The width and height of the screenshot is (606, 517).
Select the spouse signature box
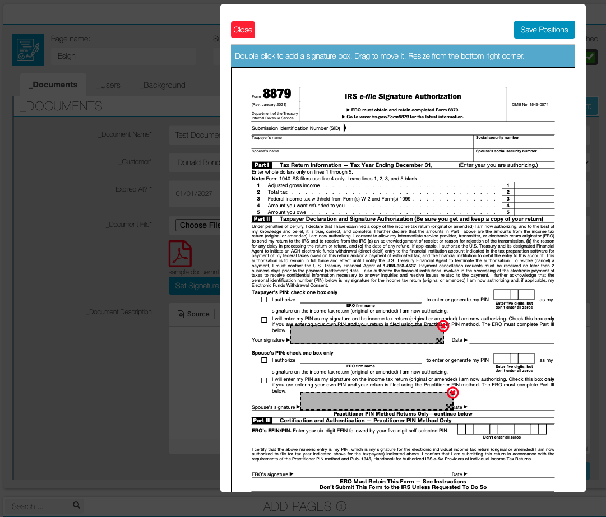click(376, 401)
